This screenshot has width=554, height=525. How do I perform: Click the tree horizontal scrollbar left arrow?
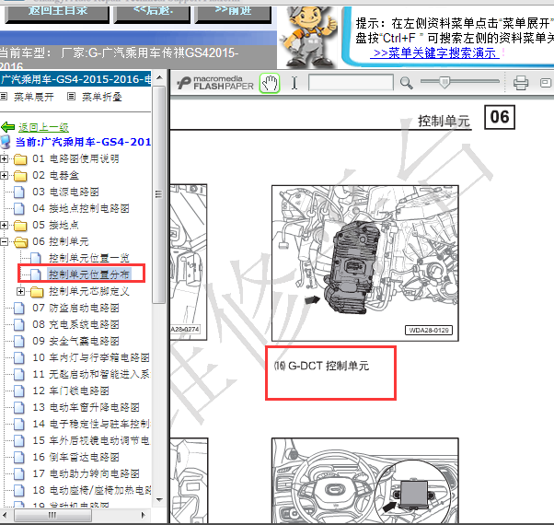pyautogui.click(x=5, y=515)
